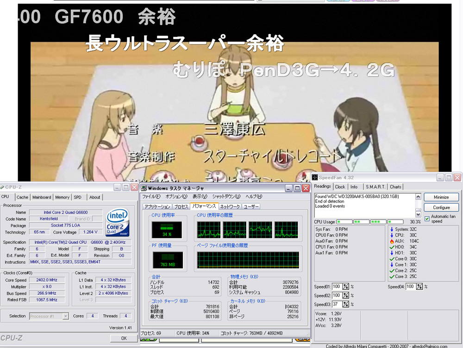Click the PF 使用量 gauge showing 763 MB
463x348 pixels.
(x=168, y=260)
